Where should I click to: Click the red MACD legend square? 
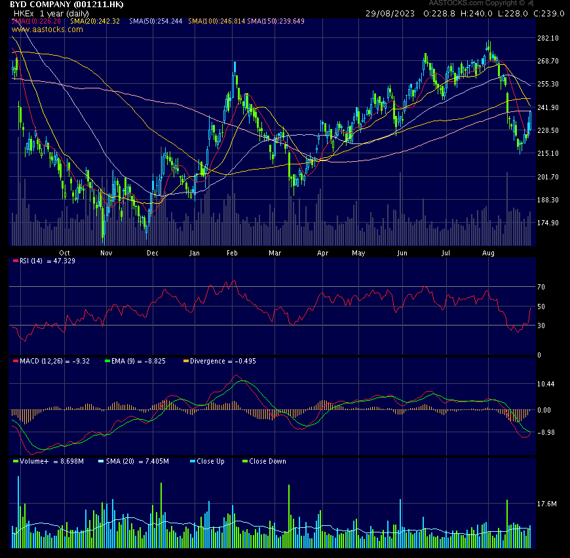pyautogui.click(x=15, y=361)
